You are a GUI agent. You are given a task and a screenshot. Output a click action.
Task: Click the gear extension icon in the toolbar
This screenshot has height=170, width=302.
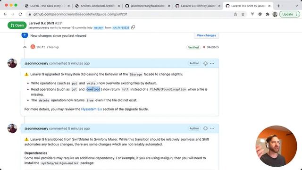260,14
